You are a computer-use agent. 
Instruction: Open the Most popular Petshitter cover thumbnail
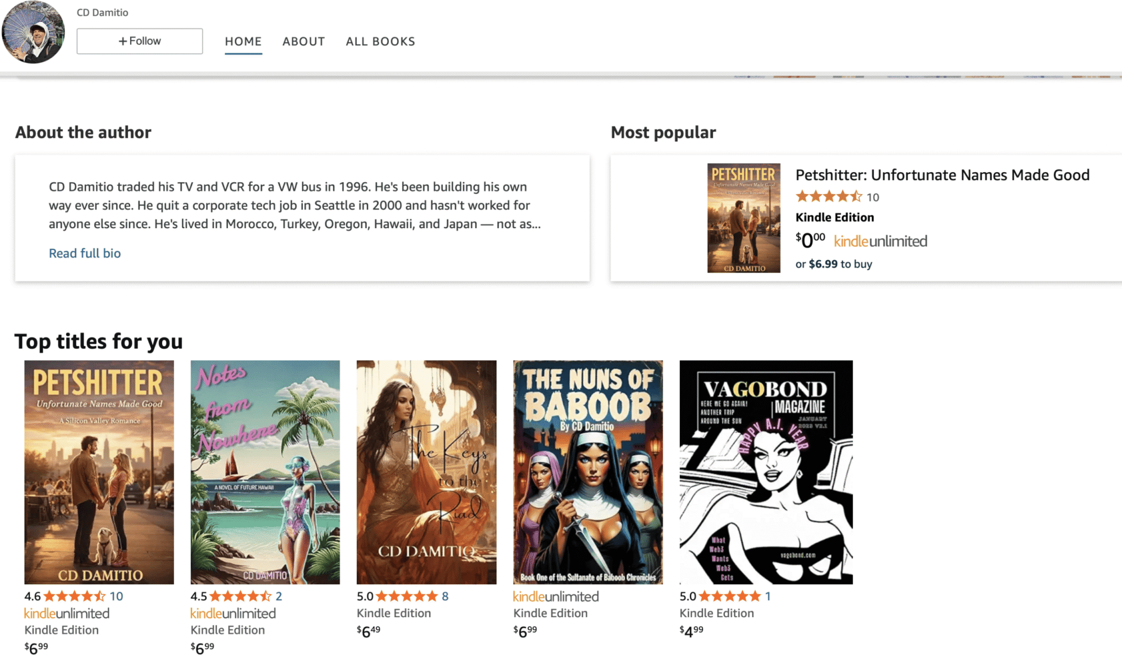pos(743,218)
